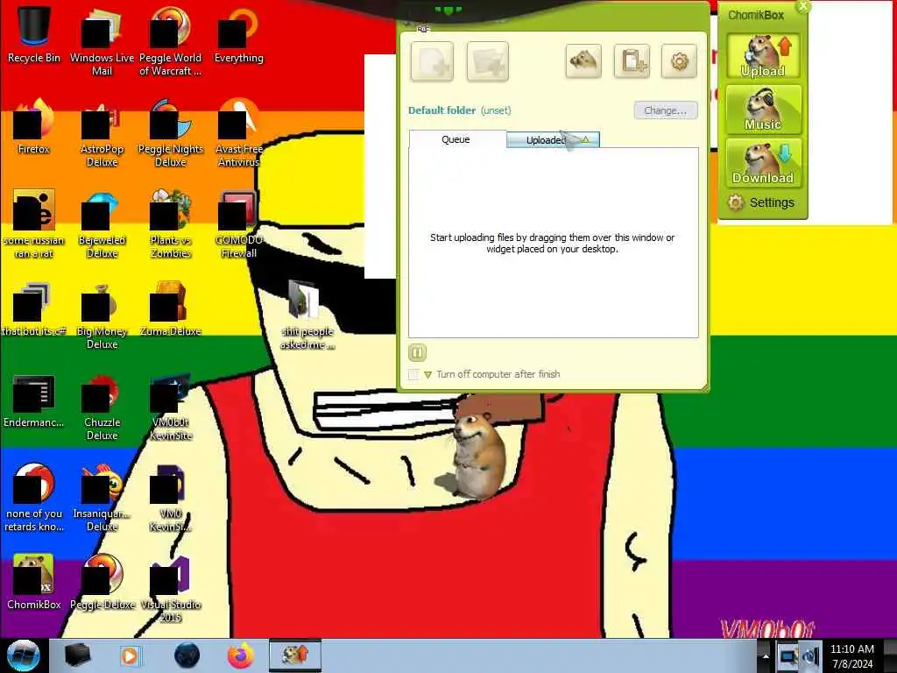Pause the upload queue
Screen dimensions: 897x673
coord(417,352)
